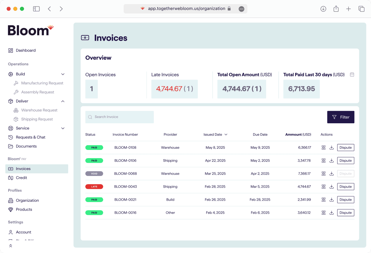Click invoice number BLOOM-0043
This screenshot has width=371, height=253.
125,187
